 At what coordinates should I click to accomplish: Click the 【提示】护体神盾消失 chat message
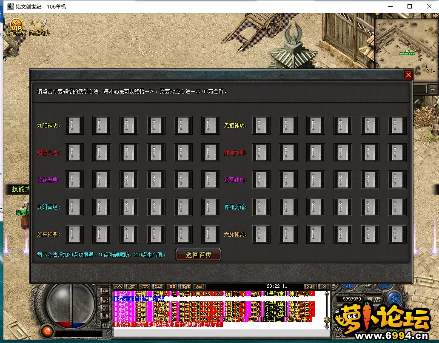click(x=139, y=299)
